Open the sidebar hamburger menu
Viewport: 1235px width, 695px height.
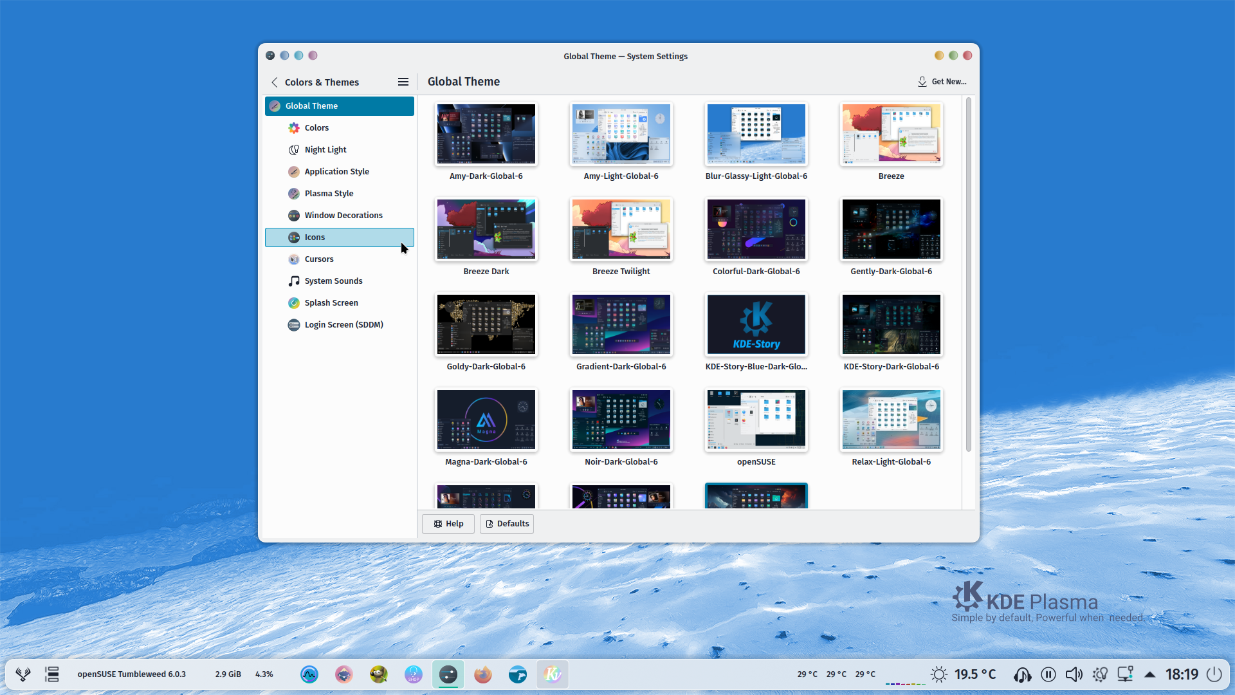[x=403, y=82]
